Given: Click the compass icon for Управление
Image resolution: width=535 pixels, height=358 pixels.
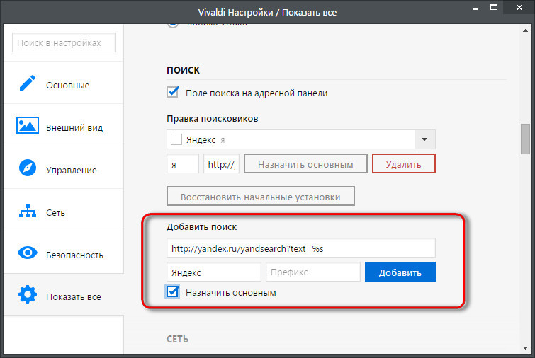Looking at the screenshot, I should tap(28, 168).
